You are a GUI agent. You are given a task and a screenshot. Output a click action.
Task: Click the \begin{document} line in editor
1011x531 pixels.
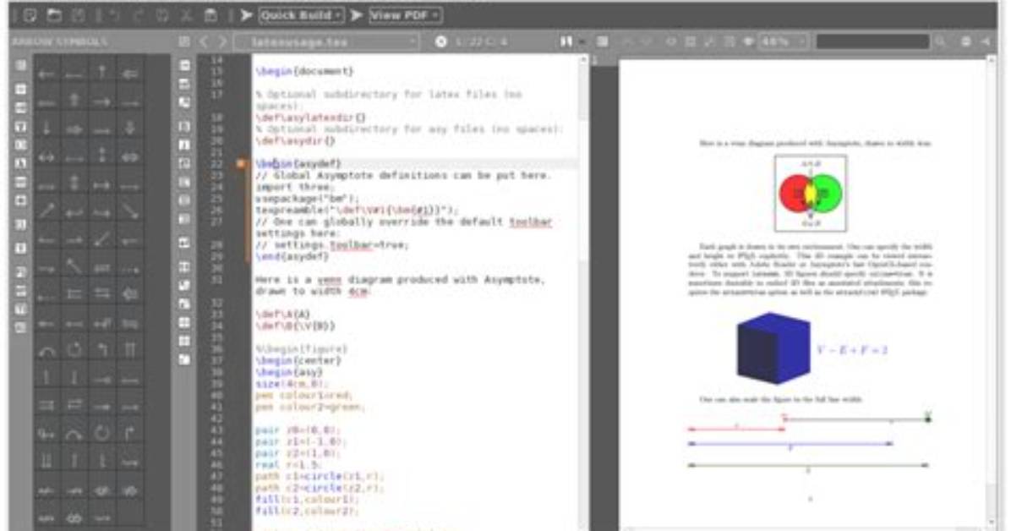click(x=304, y=71)
